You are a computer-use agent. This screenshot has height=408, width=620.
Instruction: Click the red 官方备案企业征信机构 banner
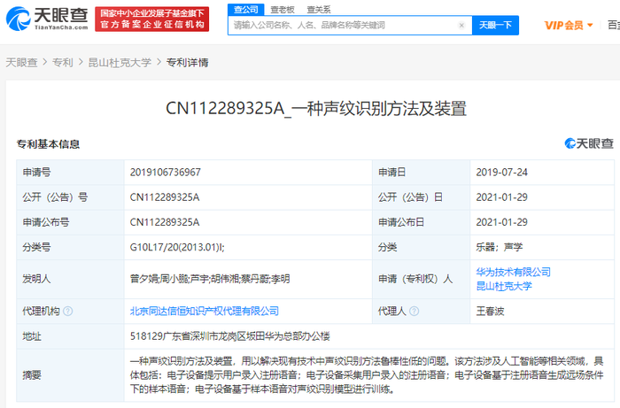click(x=151, y=19)
